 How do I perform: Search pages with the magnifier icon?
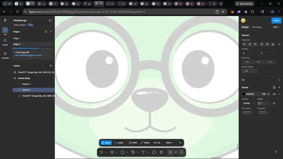(46, 32)
